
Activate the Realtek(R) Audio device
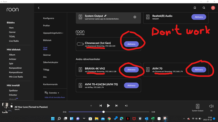coord(199,17)
